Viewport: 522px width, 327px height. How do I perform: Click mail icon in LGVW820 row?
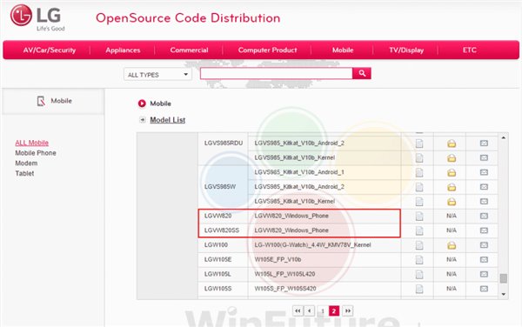[484, 216]
